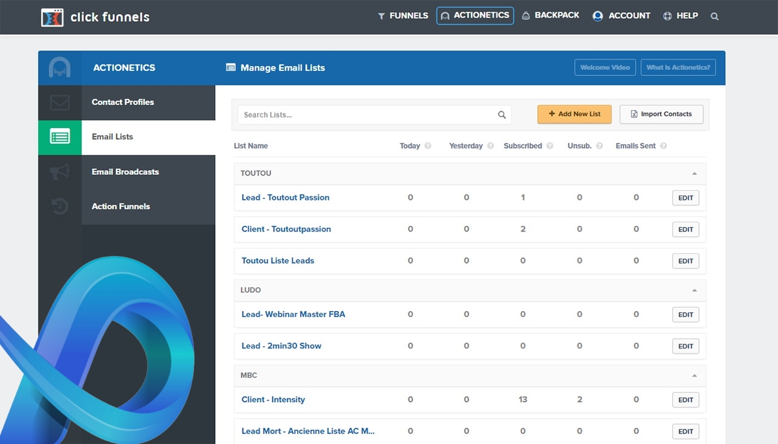
Task: Open the Toutou Liste Leads list
Action: [x=278, y=261]
